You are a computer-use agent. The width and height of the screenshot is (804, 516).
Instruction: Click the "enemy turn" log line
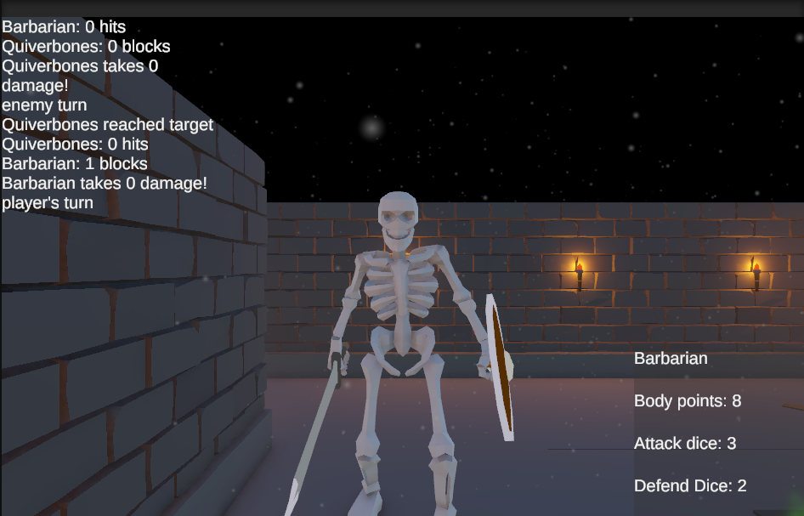(x=44, y=105)
